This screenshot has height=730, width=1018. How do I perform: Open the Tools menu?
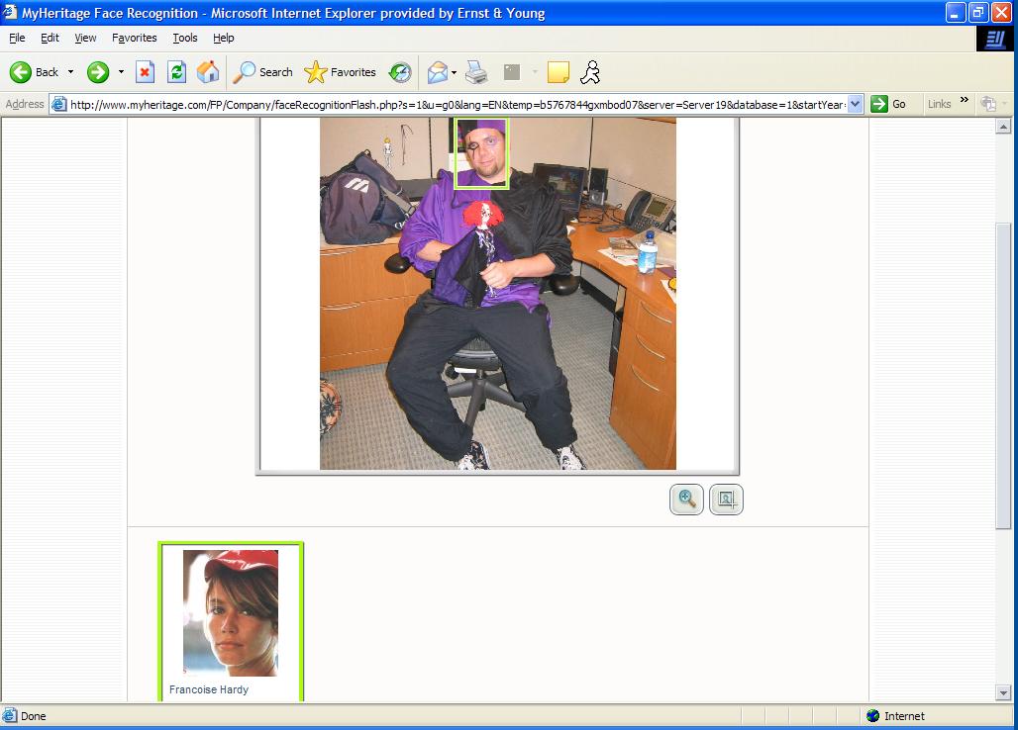[x=185, y=38]
